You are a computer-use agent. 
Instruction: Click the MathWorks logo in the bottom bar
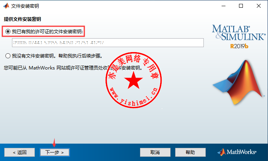[x=237, y=152]
